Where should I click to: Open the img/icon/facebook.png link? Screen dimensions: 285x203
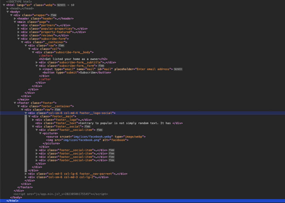[81, 140]
